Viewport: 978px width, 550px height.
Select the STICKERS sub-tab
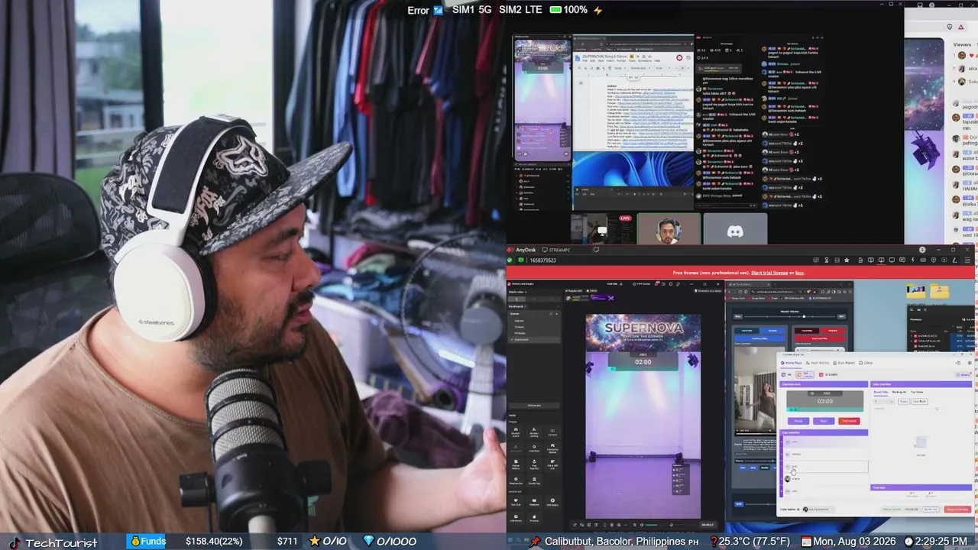[x=828, y=374]
